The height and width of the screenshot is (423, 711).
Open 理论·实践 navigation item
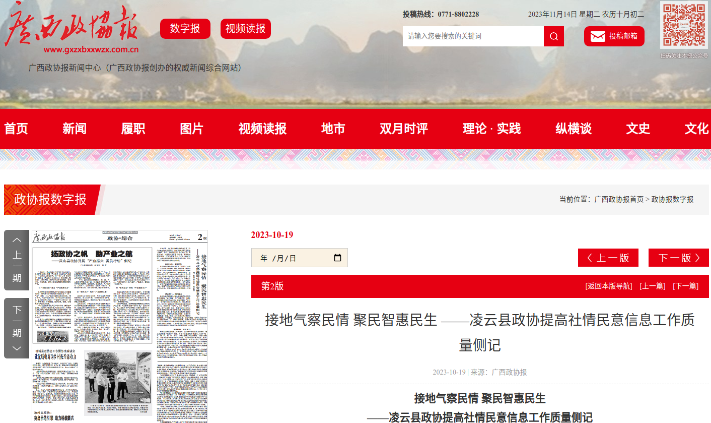click(x=491, y=129)
